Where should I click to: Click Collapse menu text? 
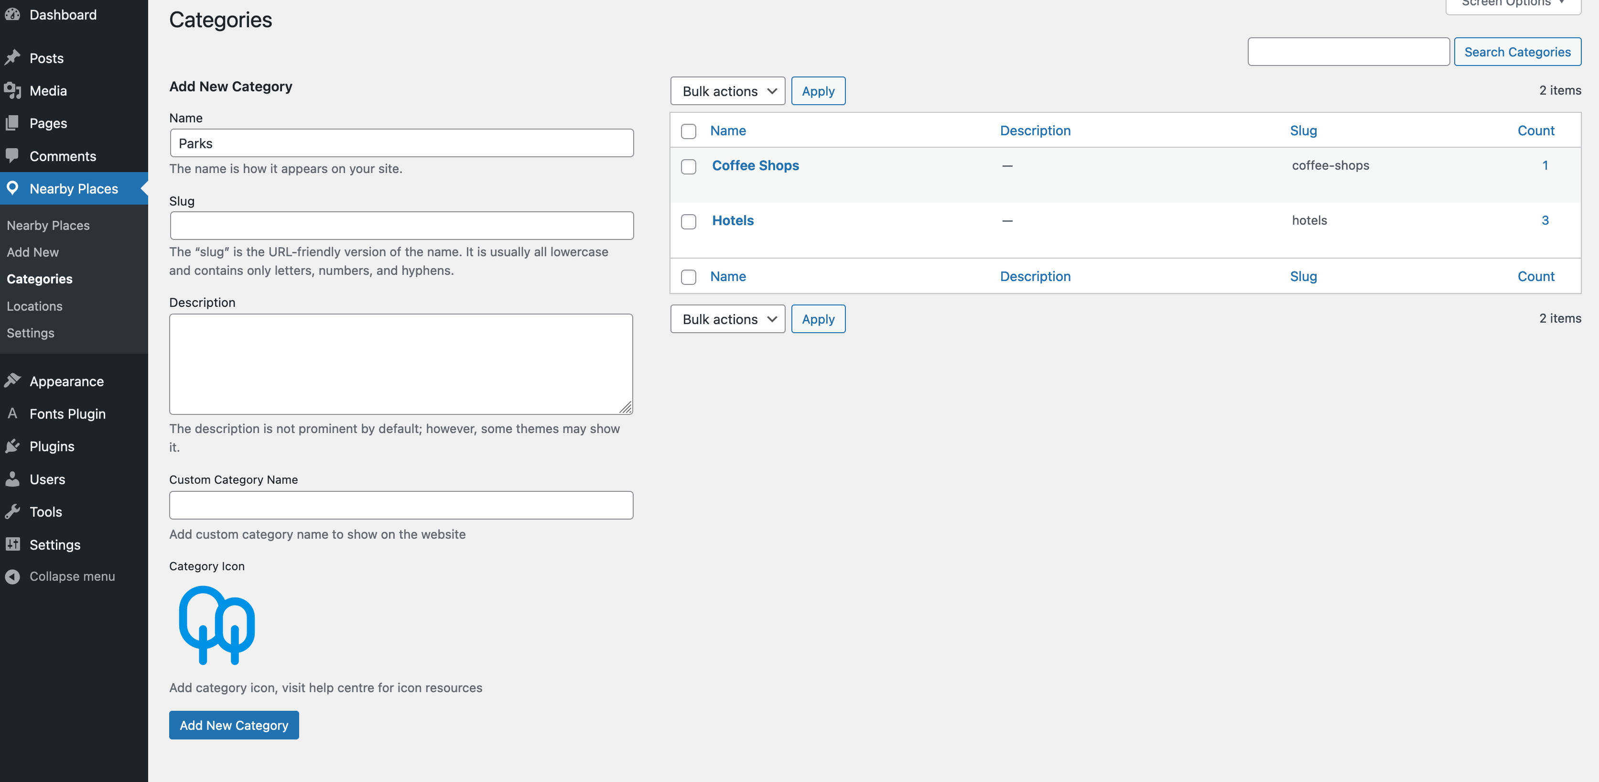tap(72, 576)
